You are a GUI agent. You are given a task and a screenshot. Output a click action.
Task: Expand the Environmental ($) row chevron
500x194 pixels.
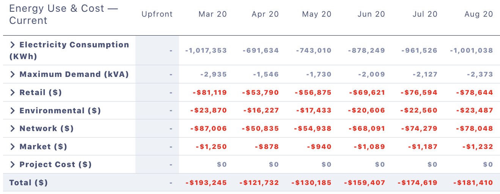tap(13, 111)
